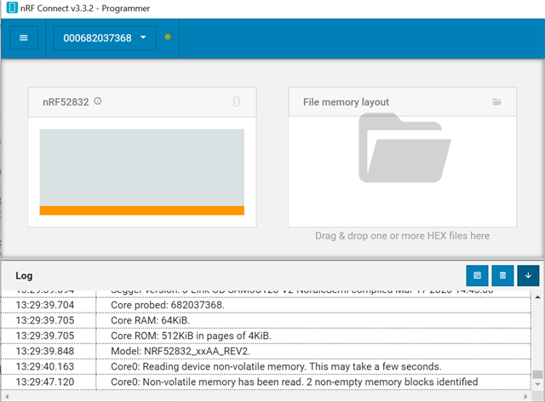The width and height of the screenshot is (545, 402).
Task: Click 'Drag & drop one or more HEX files here'
Action: pos(402,235)
